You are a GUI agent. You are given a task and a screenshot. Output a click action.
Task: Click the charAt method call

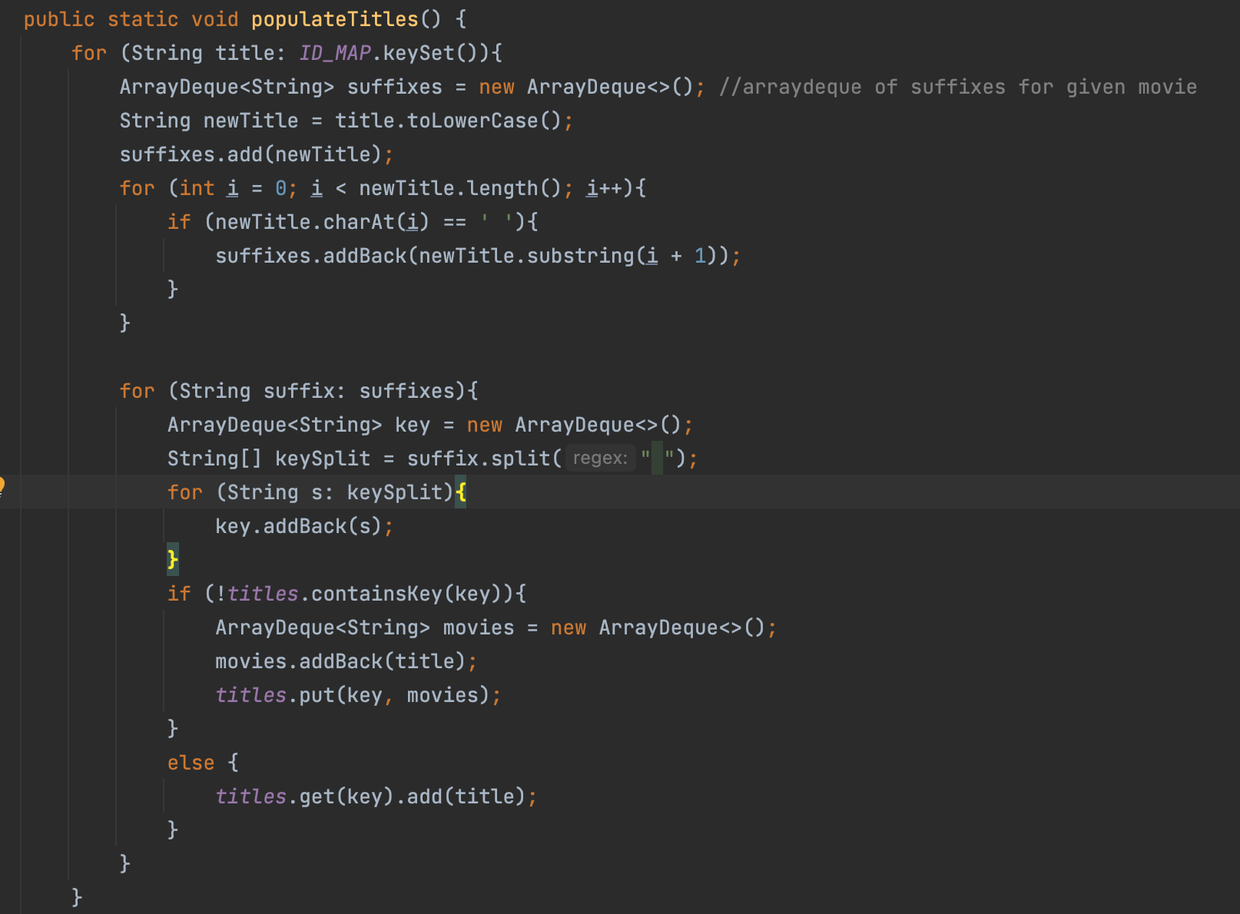[x=358, y=222]
